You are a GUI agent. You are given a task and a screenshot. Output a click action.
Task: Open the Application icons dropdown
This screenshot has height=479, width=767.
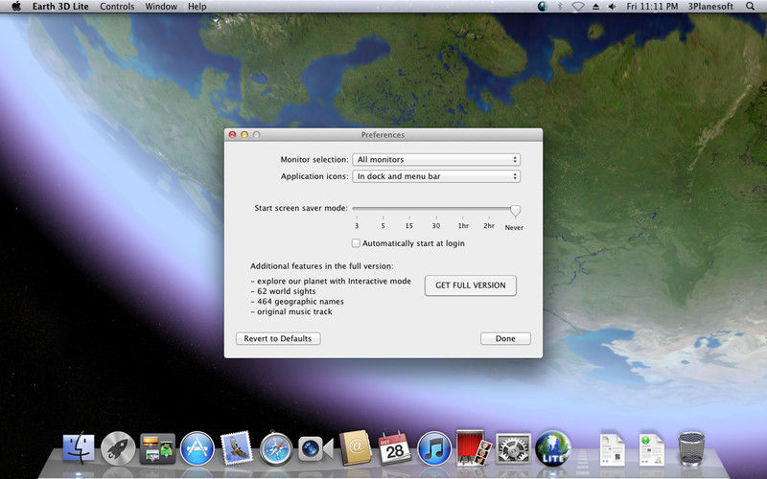(436, 176)
